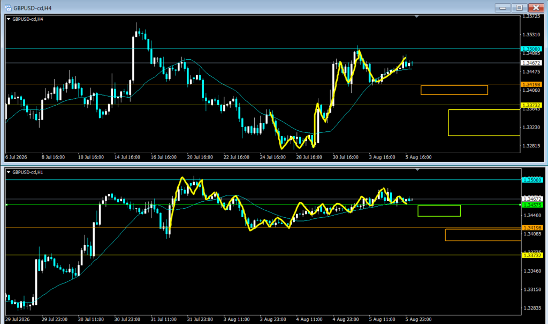Select the orange rectangle object on H4 chart

tap(454, 90)
